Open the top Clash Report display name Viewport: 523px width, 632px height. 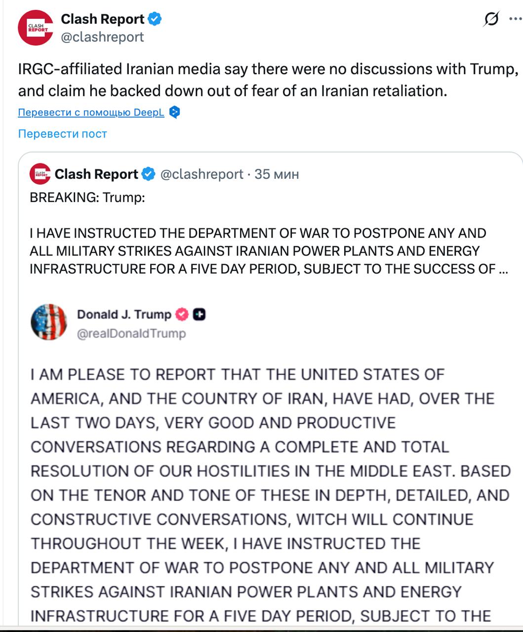point(102,19)
